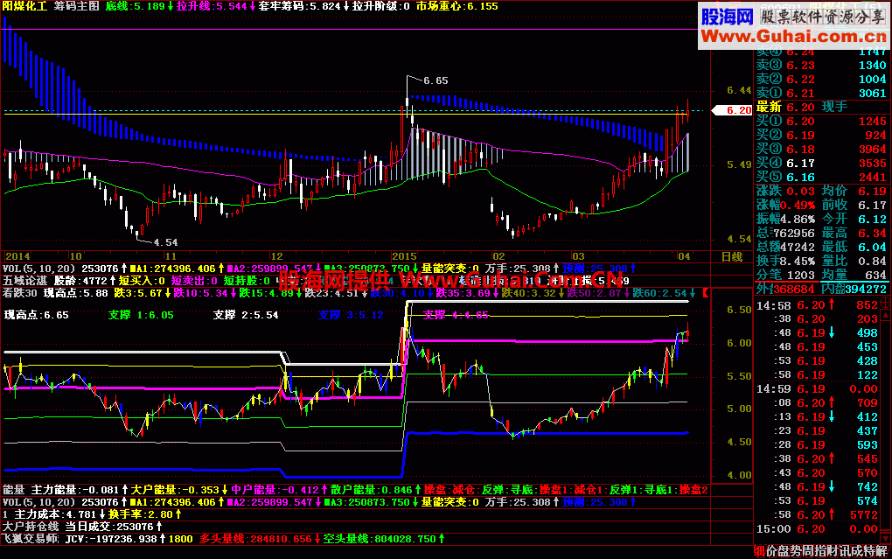Viewport: 892px width, 559px height.
Task: Select buy level 买③ 6.18 row
Action: (x=821, y=149)
